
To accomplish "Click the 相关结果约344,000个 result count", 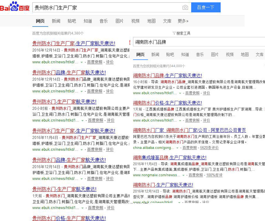I will click(159, 66).
